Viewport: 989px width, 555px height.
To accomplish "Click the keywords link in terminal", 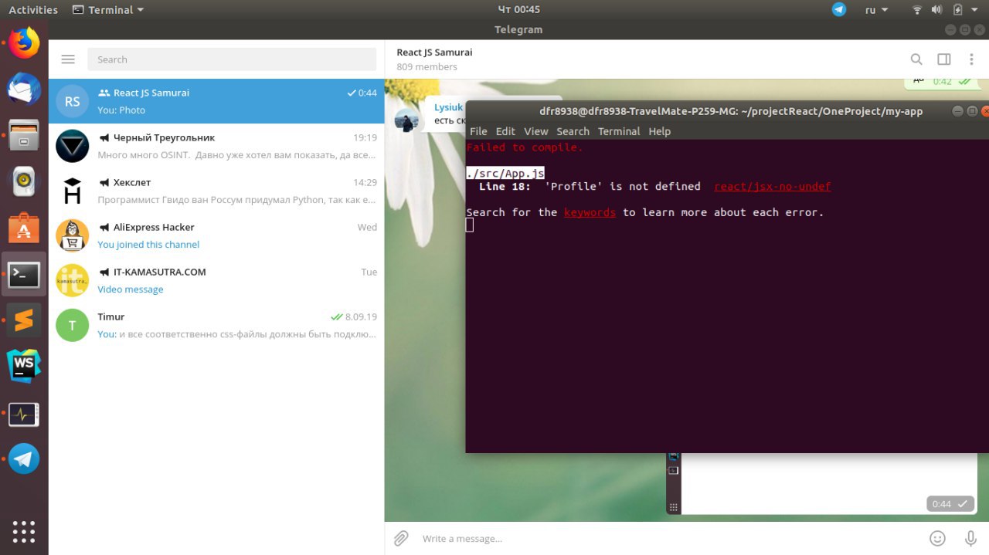I will pyautogui.click(x=590, y=212).
